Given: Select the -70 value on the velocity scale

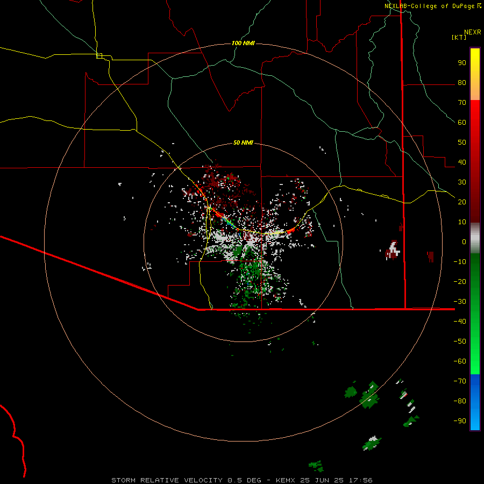Looking at the screenshot, I should (x=460, y=381).
